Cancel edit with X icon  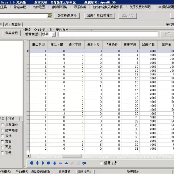point(78,163)
